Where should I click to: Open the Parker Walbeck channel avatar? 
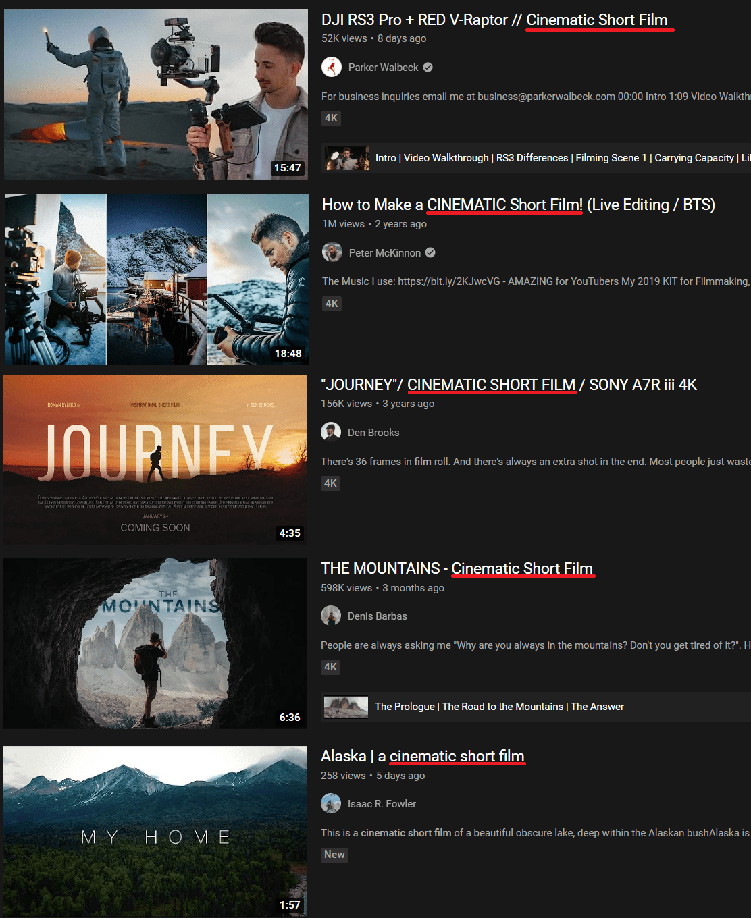pos(331,67)
